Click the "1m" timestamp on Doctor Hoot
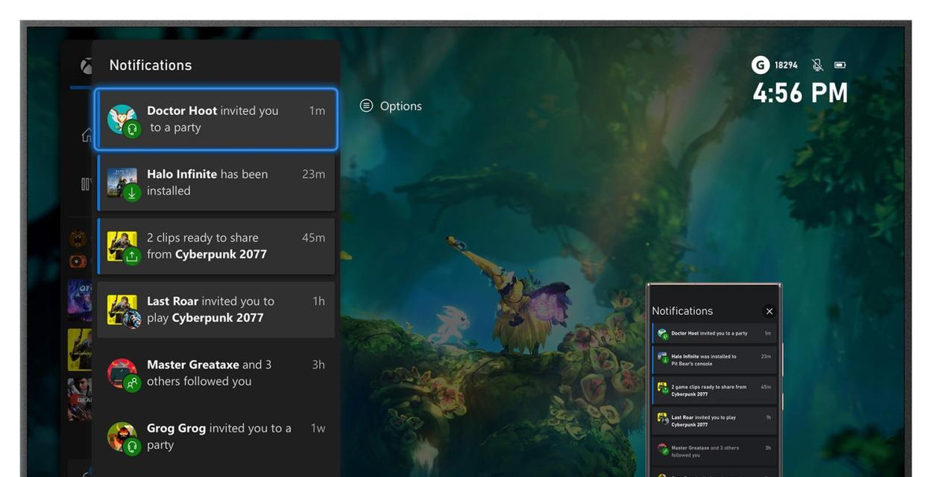 coord(317,110)
